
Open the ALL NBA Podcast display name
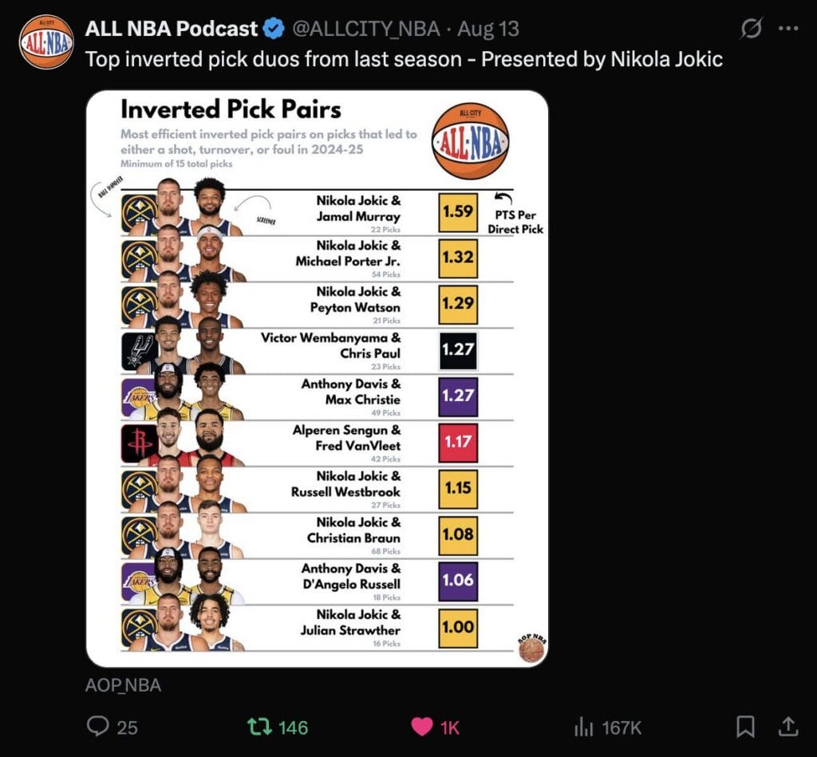171,29
